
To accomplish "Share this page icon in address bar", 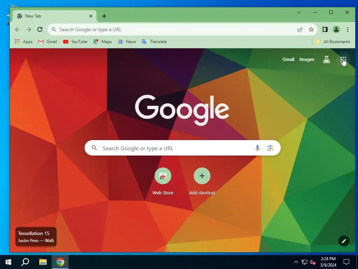I will coord(300,29).
